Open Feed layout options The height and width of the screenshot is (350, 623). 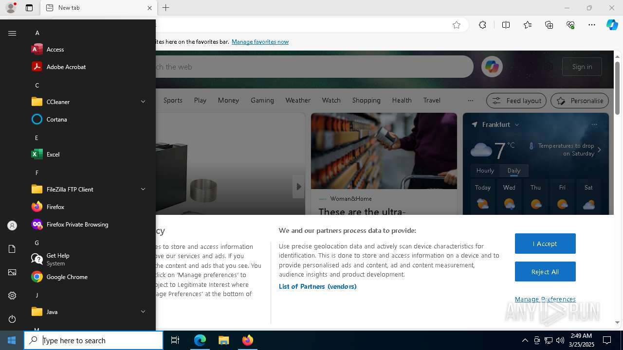point(517,101)
